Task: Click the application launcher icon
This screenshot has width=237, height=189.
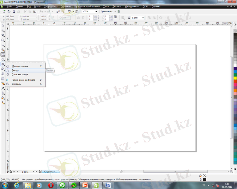Action: coord(70,11)
